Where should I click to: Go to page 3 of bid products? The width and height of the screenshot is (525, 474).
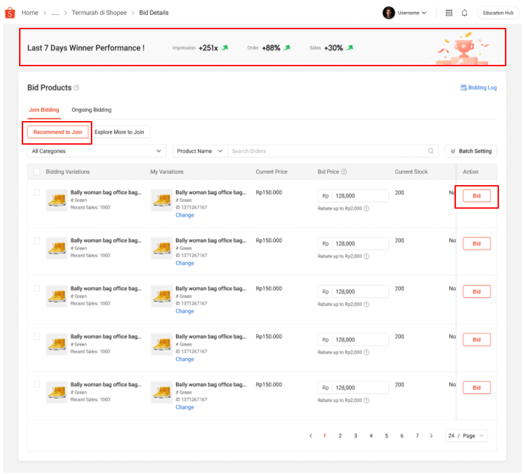[355, 436]
